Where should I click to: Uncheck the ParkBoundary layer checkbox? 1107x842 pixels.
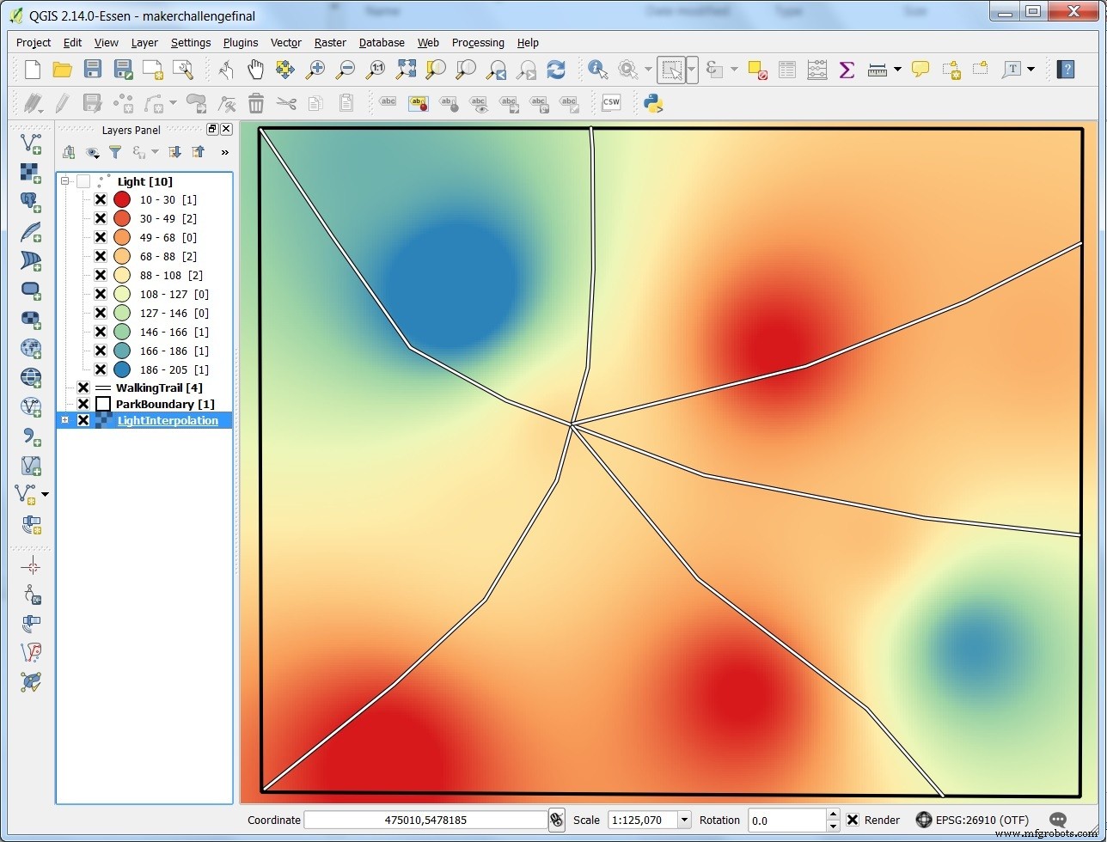click(x=83, y=404)
